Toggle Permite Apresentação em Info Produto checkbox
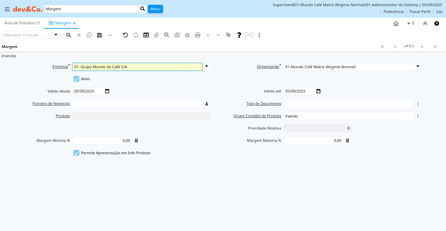446x231 pixels. pos(77,153)
